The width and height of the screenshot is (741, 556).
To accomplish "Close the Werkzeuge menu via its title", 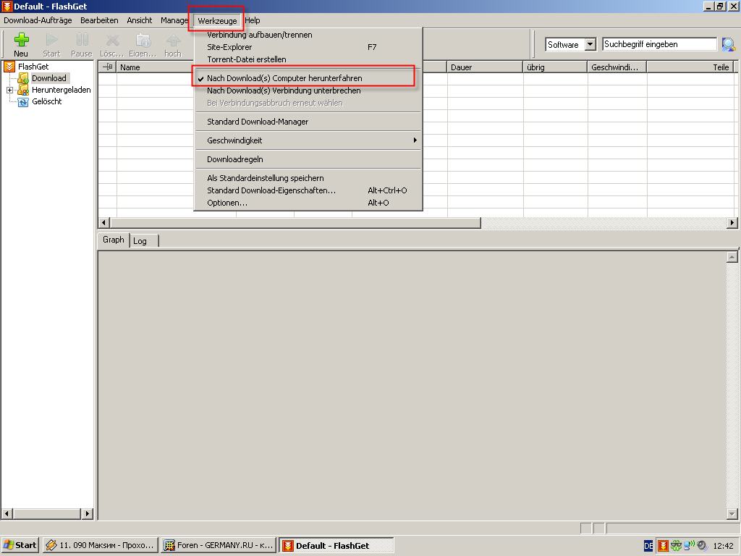I will 217,20.
